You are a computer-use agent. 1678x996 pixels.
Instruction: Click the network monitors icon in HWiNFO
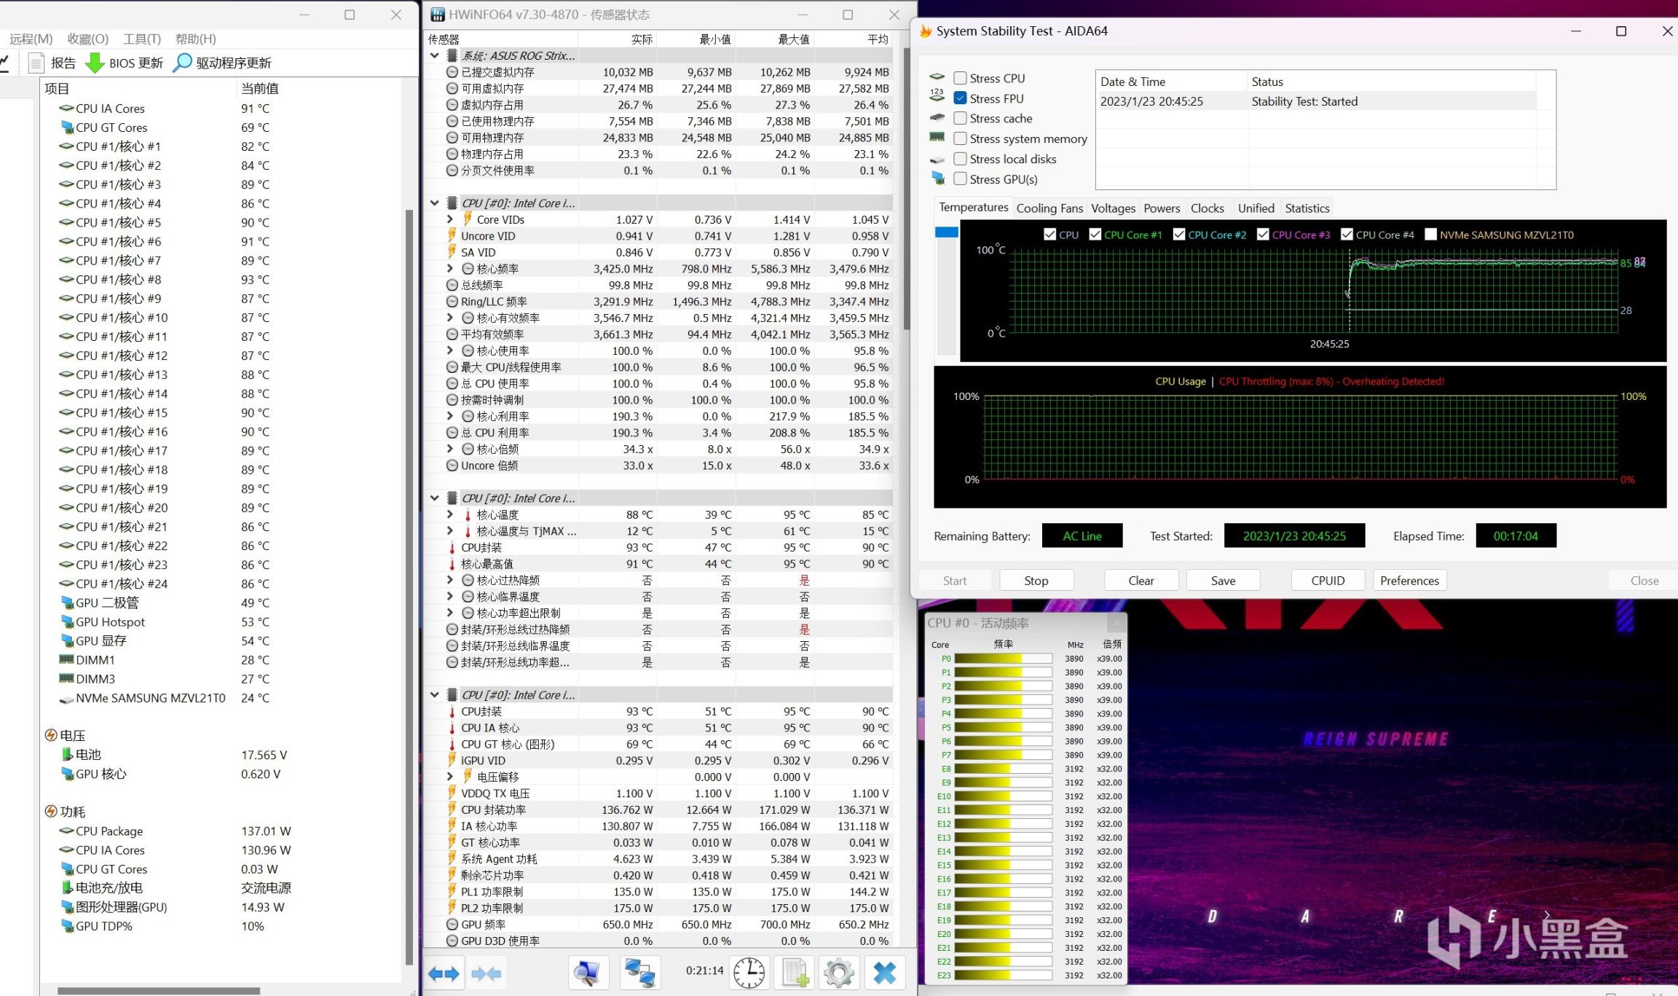click(x=640, y=973)
